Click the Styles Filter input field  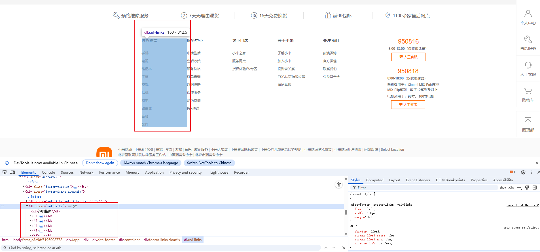tap(424, 188)
